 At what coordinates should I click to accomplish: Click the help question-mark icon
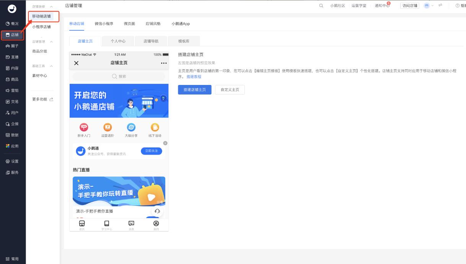tap(457, 6)
